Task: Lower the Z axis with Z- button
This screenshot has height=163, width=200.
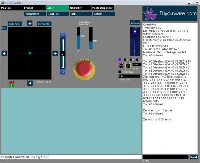Action: click(63, 72)
